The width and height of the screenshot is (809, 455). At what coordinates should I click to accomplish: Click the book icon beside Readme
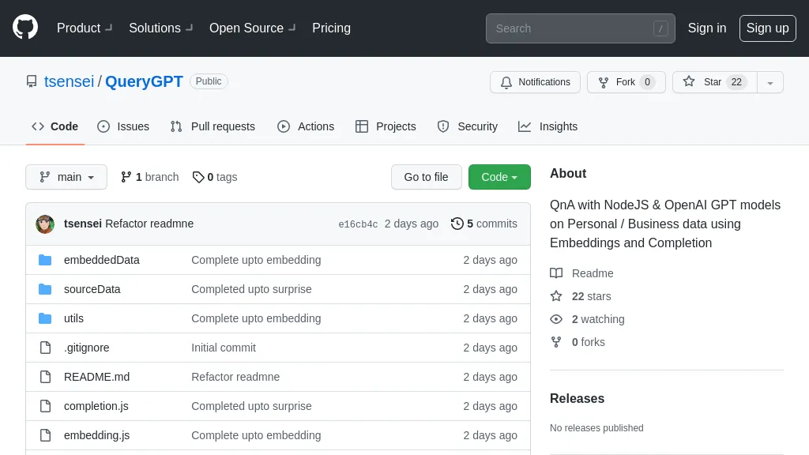pos(556,273)
